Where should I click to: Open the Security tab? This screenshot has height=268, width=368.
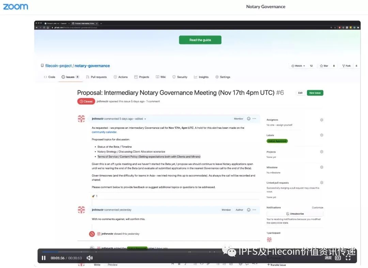pos(180,77)
